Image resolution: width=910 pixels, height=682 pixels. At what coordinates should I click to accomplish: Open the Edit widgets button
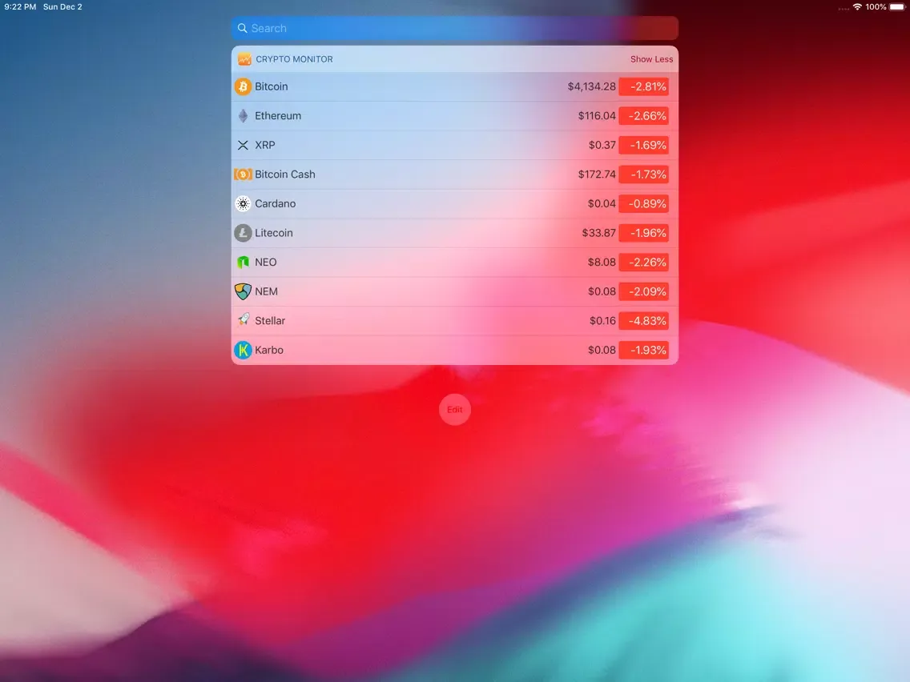click(x=454, y=409)
